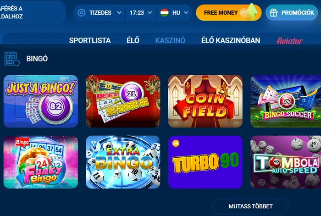Open the Just a Bingo! game thumbnail
This screenshot has height=216, width=321.
click(41, 101)
